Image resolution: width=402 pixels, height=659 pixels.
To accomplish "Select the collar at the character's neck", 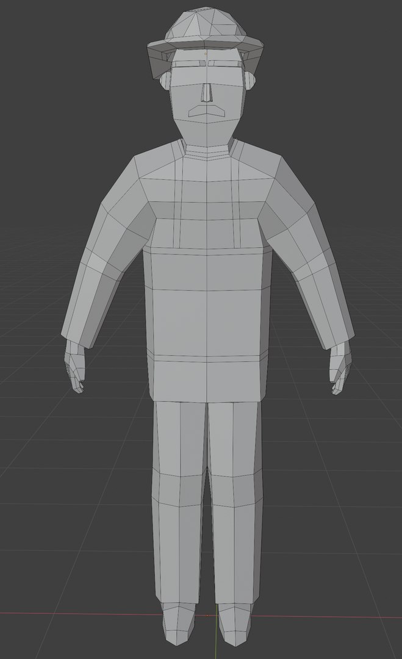I will point(208,151).
